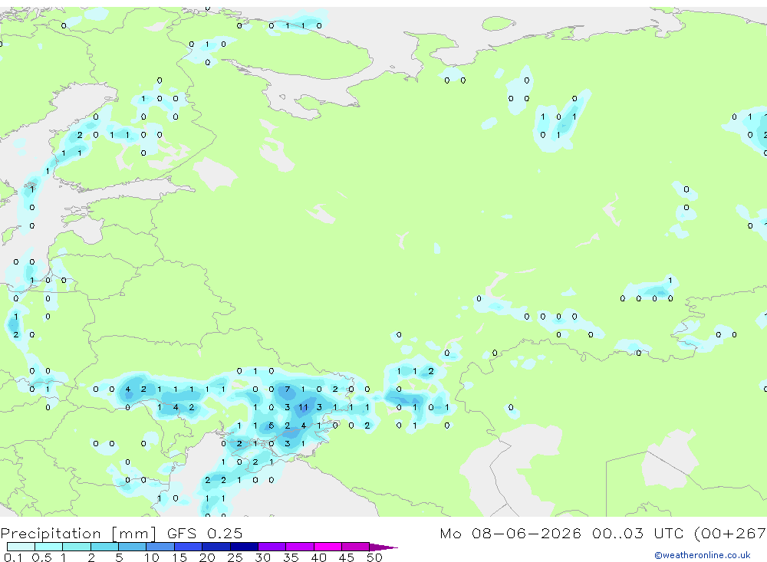Click the '08-06-2026' date text

click(526, 533)
